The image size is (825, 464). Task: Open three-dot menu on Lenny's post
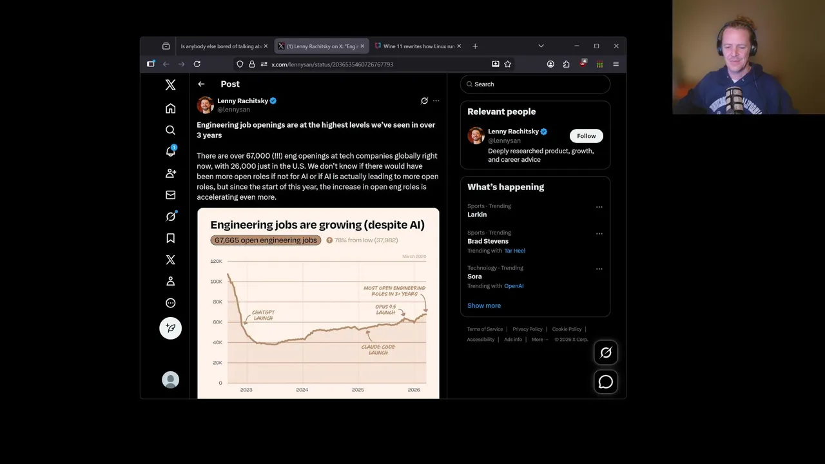pos(436,101)
